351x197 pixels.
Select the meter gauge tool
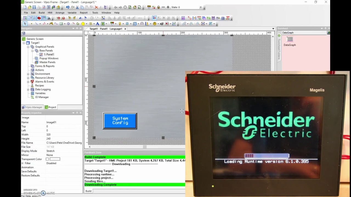pos(142,24)
